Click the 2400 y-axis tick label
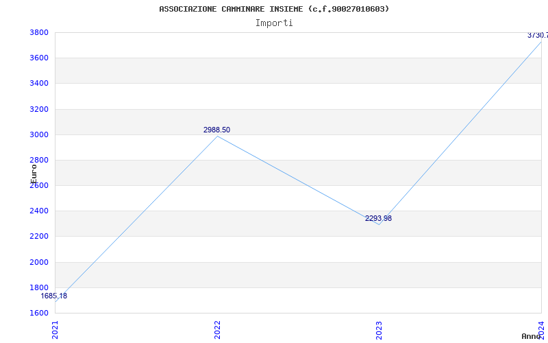This screenshot has width=548, height=343. (39, 211)
